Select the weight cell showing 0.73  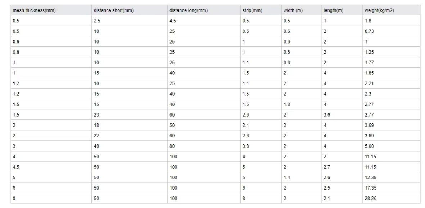pyautogui.click(x=392, y=31)
